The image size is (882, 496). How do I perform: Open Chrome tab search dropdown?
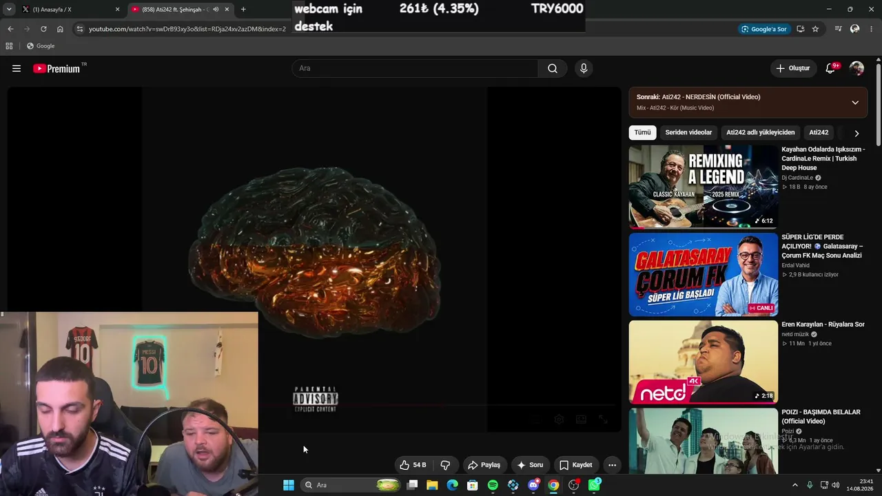(10, 10)
